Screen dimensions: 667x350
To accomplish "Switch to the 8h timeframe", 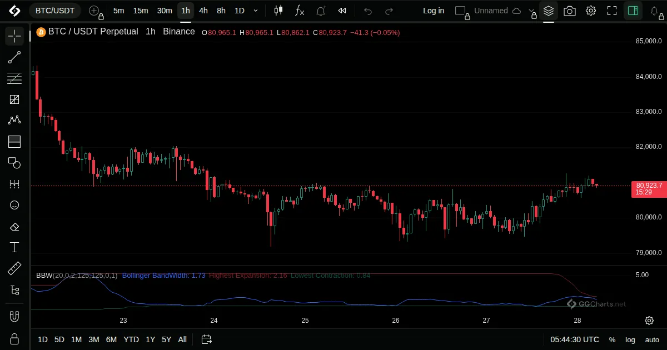I will [221, 11].
